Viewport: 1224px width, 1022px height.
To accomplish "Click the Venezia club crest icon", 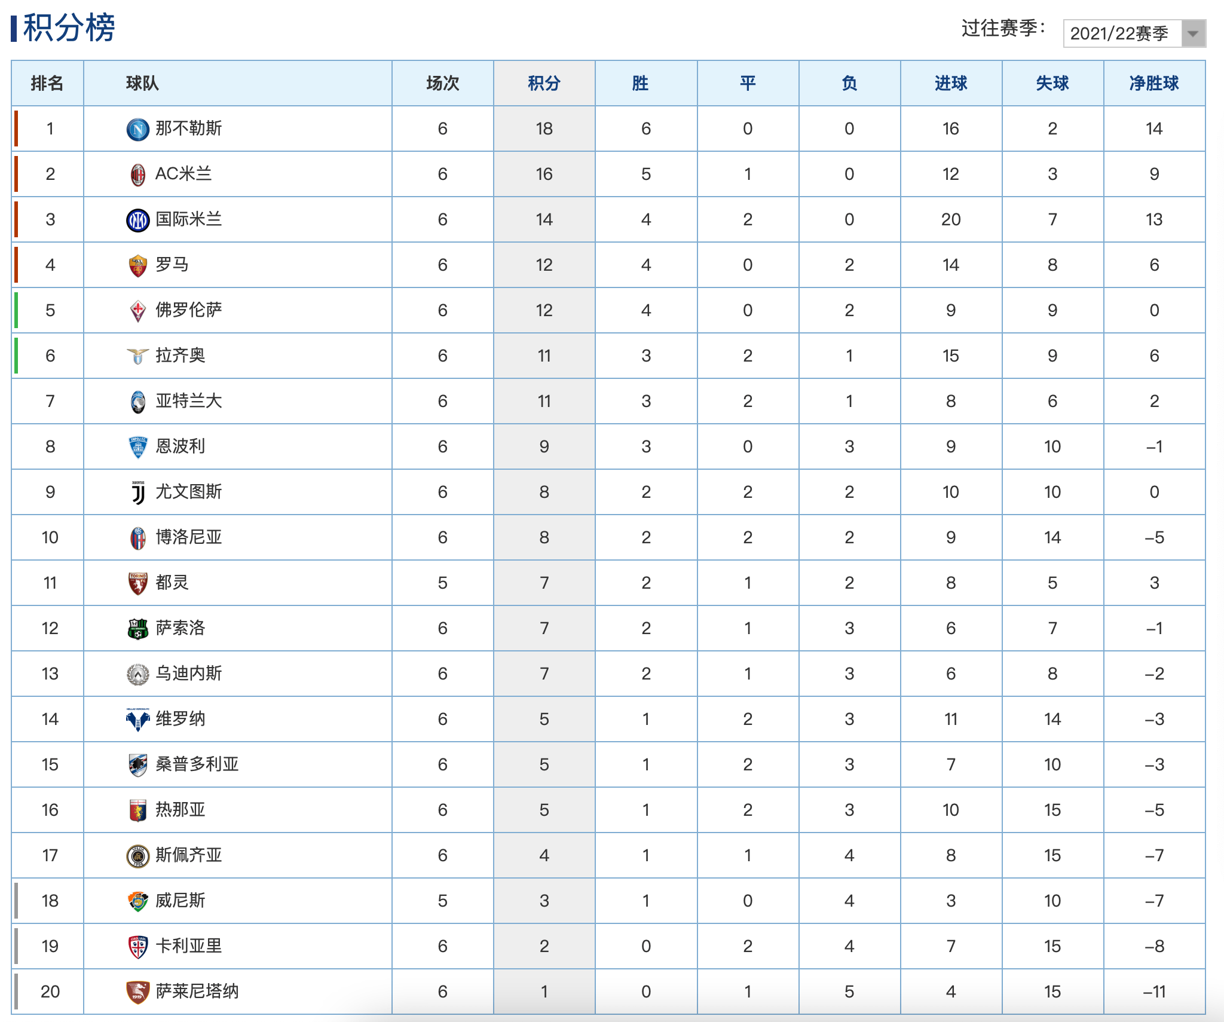I will [x=138, y=901].
